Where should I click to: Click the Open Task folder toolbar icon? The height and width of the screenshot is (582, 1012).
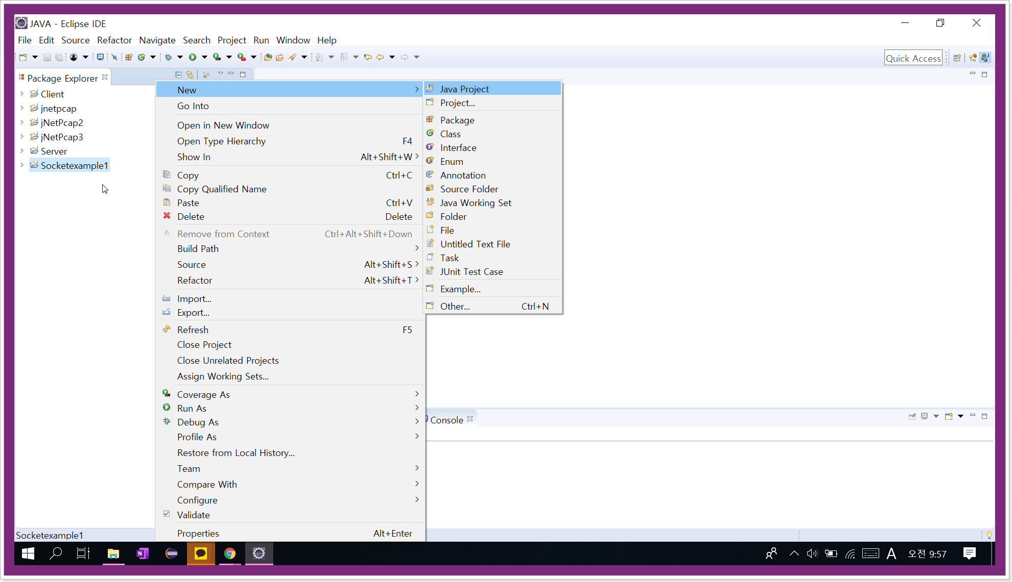[279, 57]
